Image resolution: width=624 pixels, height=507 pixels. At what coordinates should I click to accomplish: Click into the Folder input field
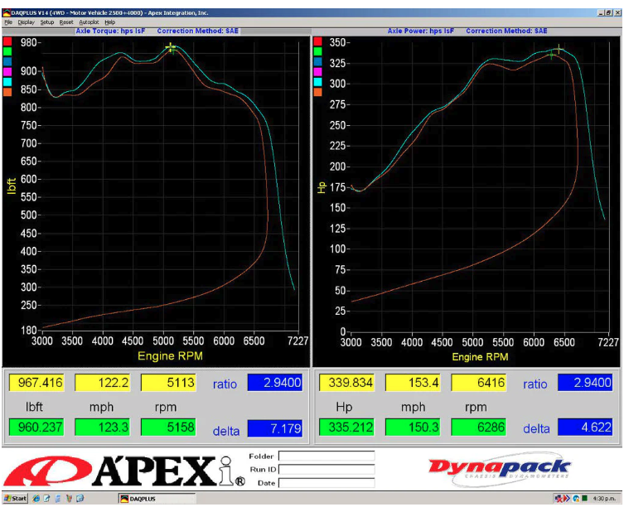pyautogui.click(x=327, y=456)
